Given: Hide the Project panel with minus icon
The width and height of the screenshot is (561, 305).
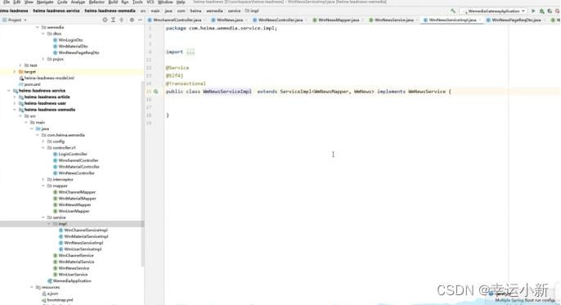Looking at the screenshot, I should click(140, 20).
